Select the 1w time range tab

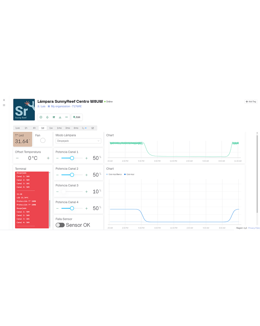[x=51, y=128]
